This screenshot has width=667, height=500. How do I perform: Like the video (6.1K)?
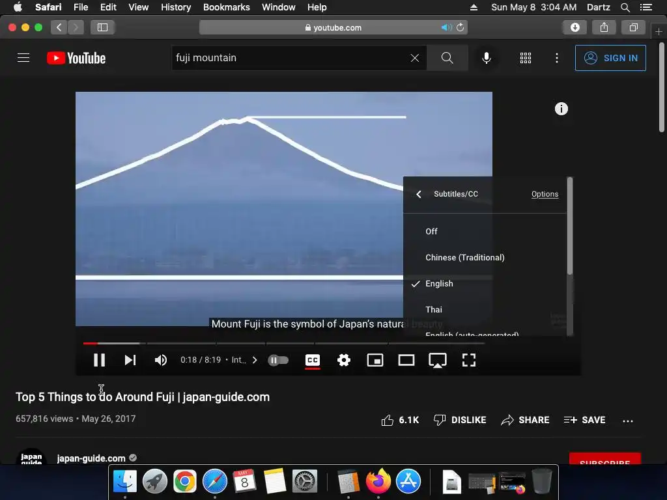[400, 420]
